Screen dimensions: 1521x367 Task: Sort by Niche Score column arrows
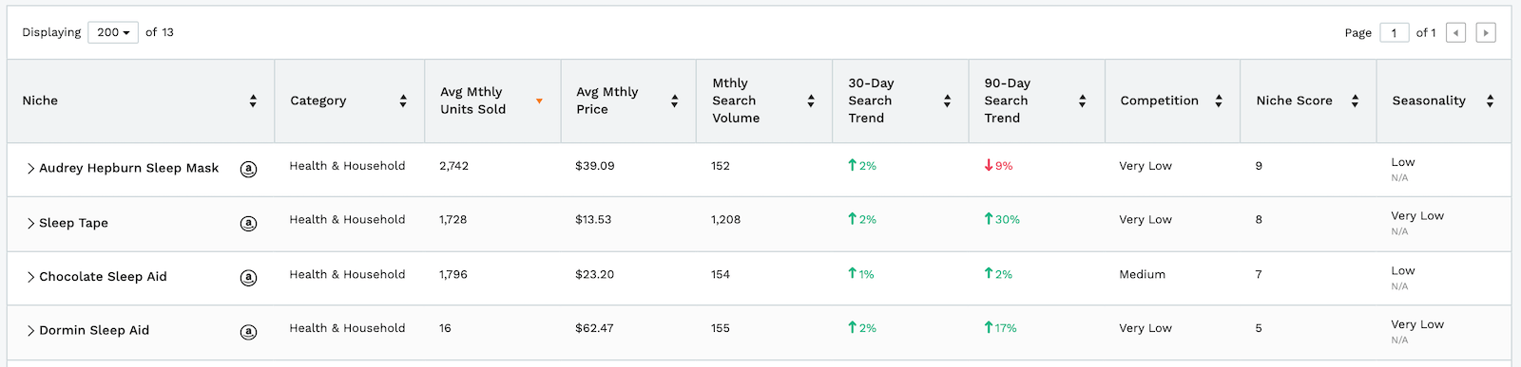tap(1355, 101)
